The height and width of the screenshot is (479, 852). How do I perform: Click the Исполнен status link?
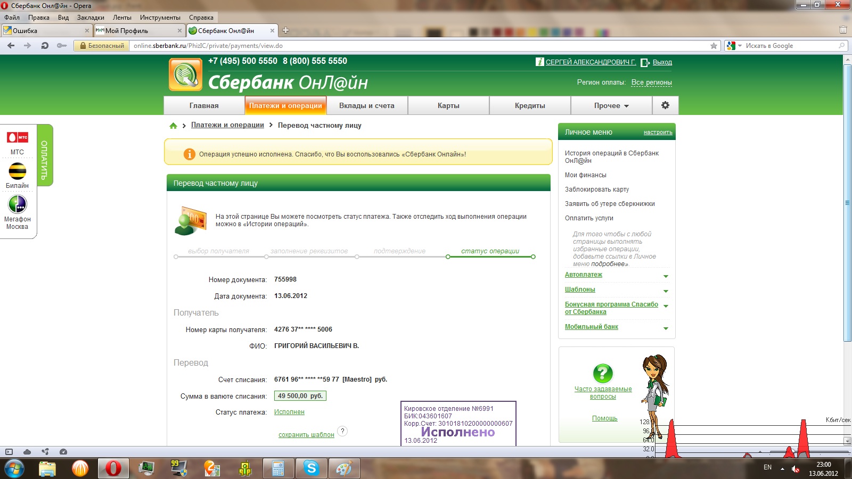point(289,412)
